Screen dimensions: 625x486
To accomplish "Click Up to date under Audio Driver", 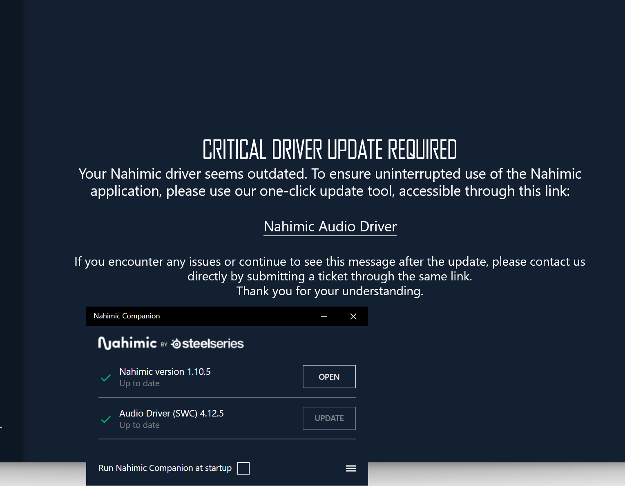I will click(x=139, y=425).
